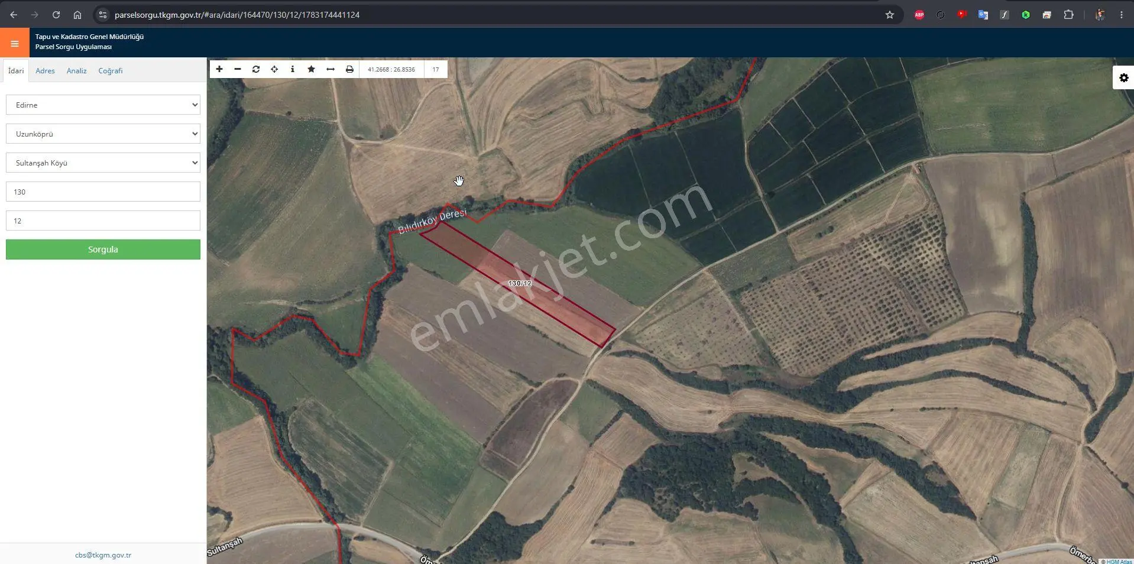Open browser profile avatar
This screenshot has height=564, width=1134.
[1100, 15]
